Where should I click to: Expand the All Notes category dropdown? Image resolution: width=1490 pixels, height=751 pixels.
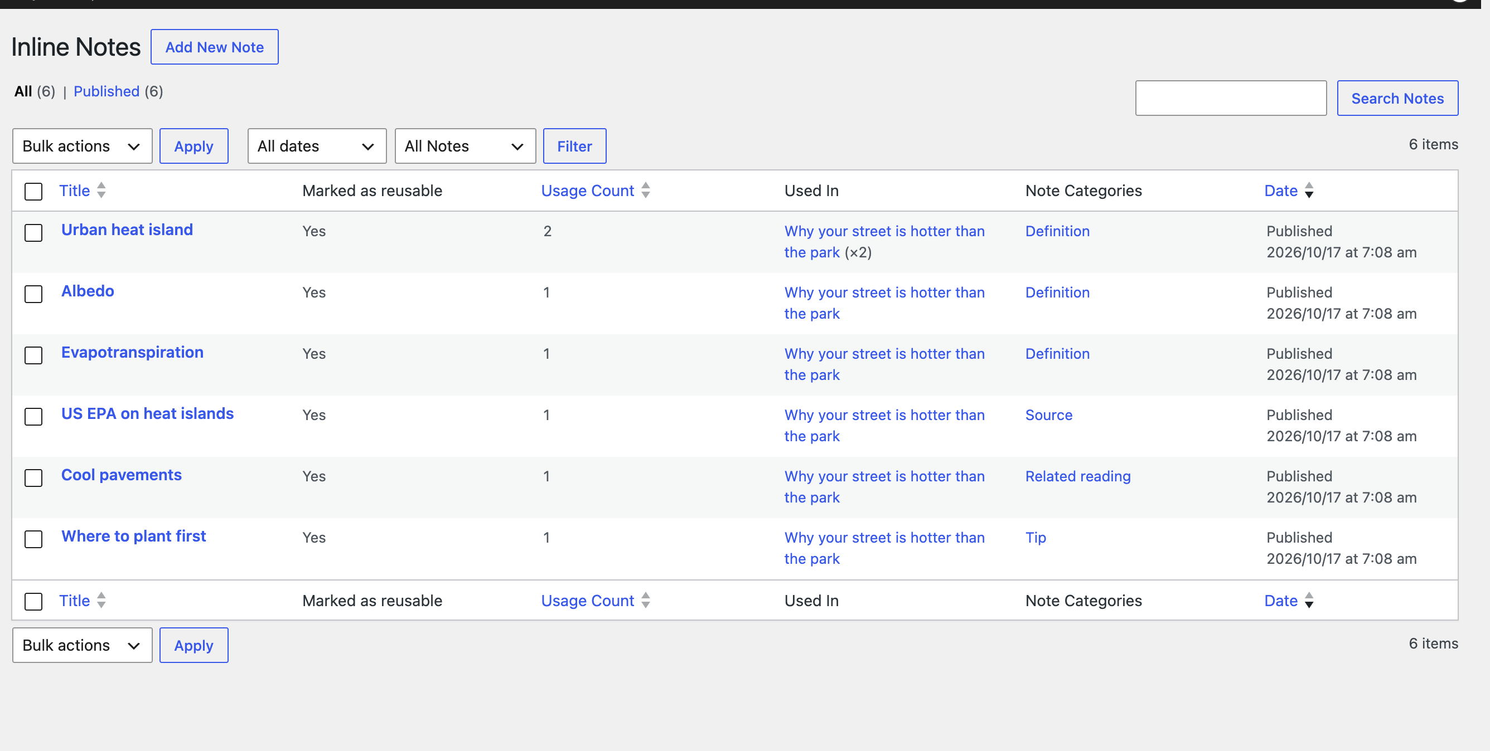465,146
